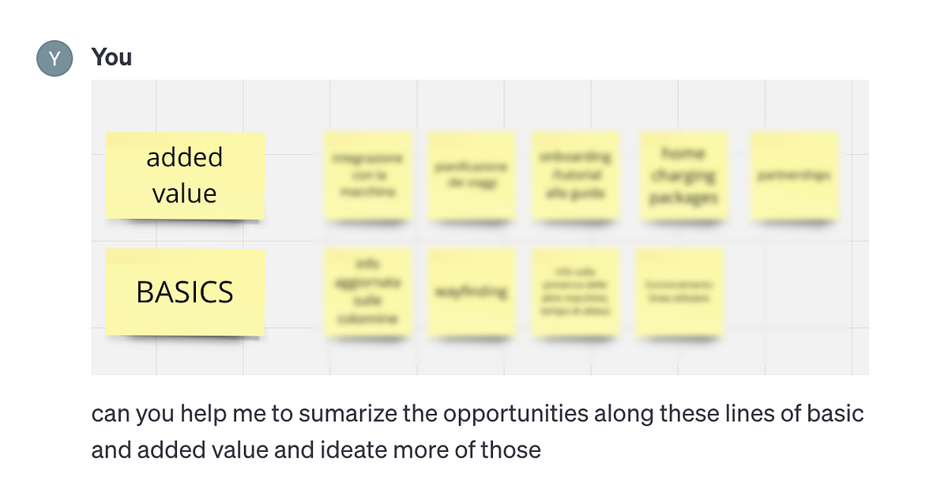Viewport: 948px width, 489px height.
Task: Click the words 'basic' at message line end
Action: [836, 414]
